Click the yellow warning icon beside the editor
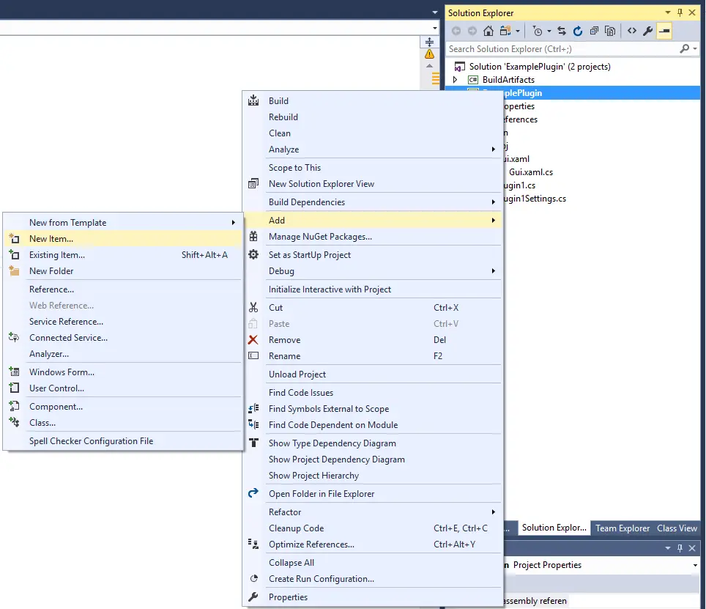The width and height of the screenshot is (706, 609). pyautogui.click(x=430, y=54)
